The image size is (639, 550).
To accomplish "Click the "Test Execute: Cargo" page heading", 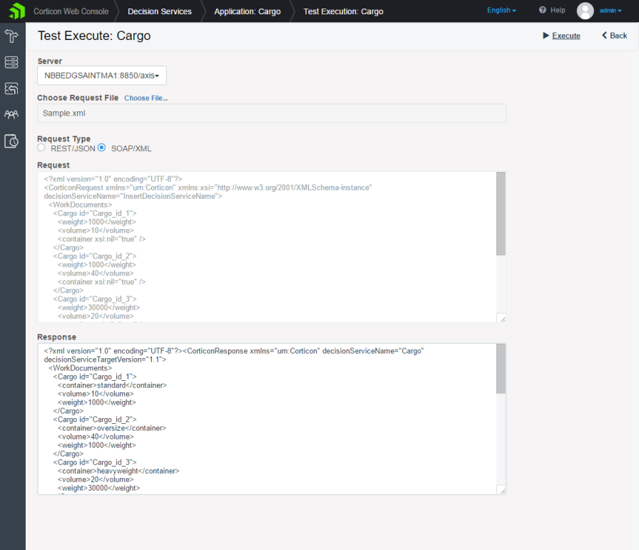I will point(94,36).
